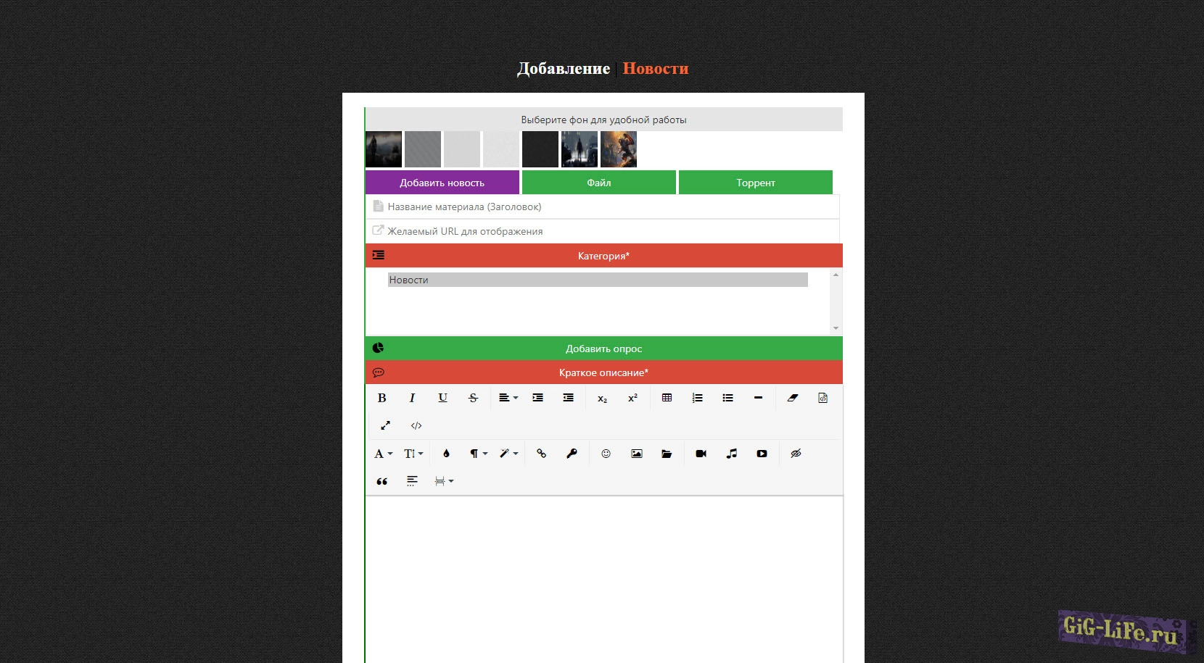
Task: Pick the text color droplet tool
Action: 446,454
